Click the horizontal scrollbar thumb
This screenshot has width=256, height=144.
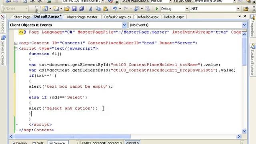tap(72, 136)
